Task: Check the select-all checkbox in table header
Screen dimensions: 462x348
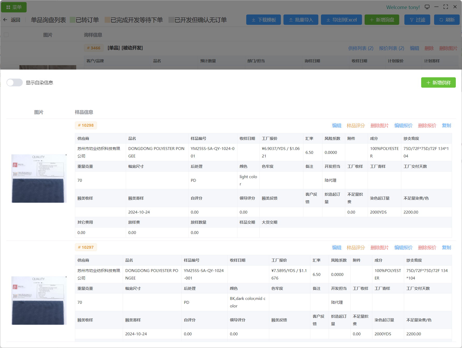Action: pyautogui.click(x=6, y=35)
